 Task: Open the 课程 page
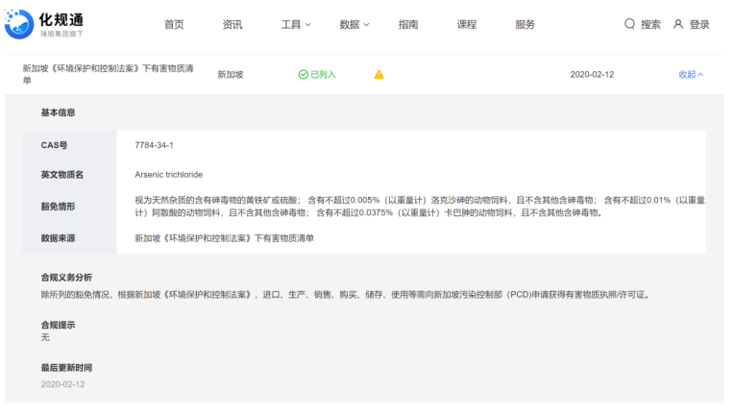coord(467,25)
